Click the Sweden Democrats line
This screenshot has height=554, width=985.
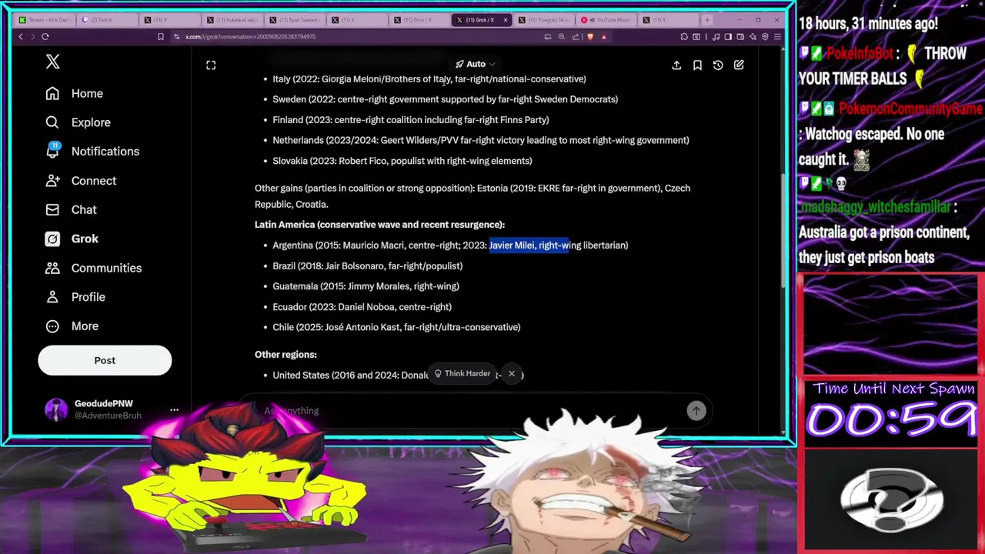tap(445, 99)
